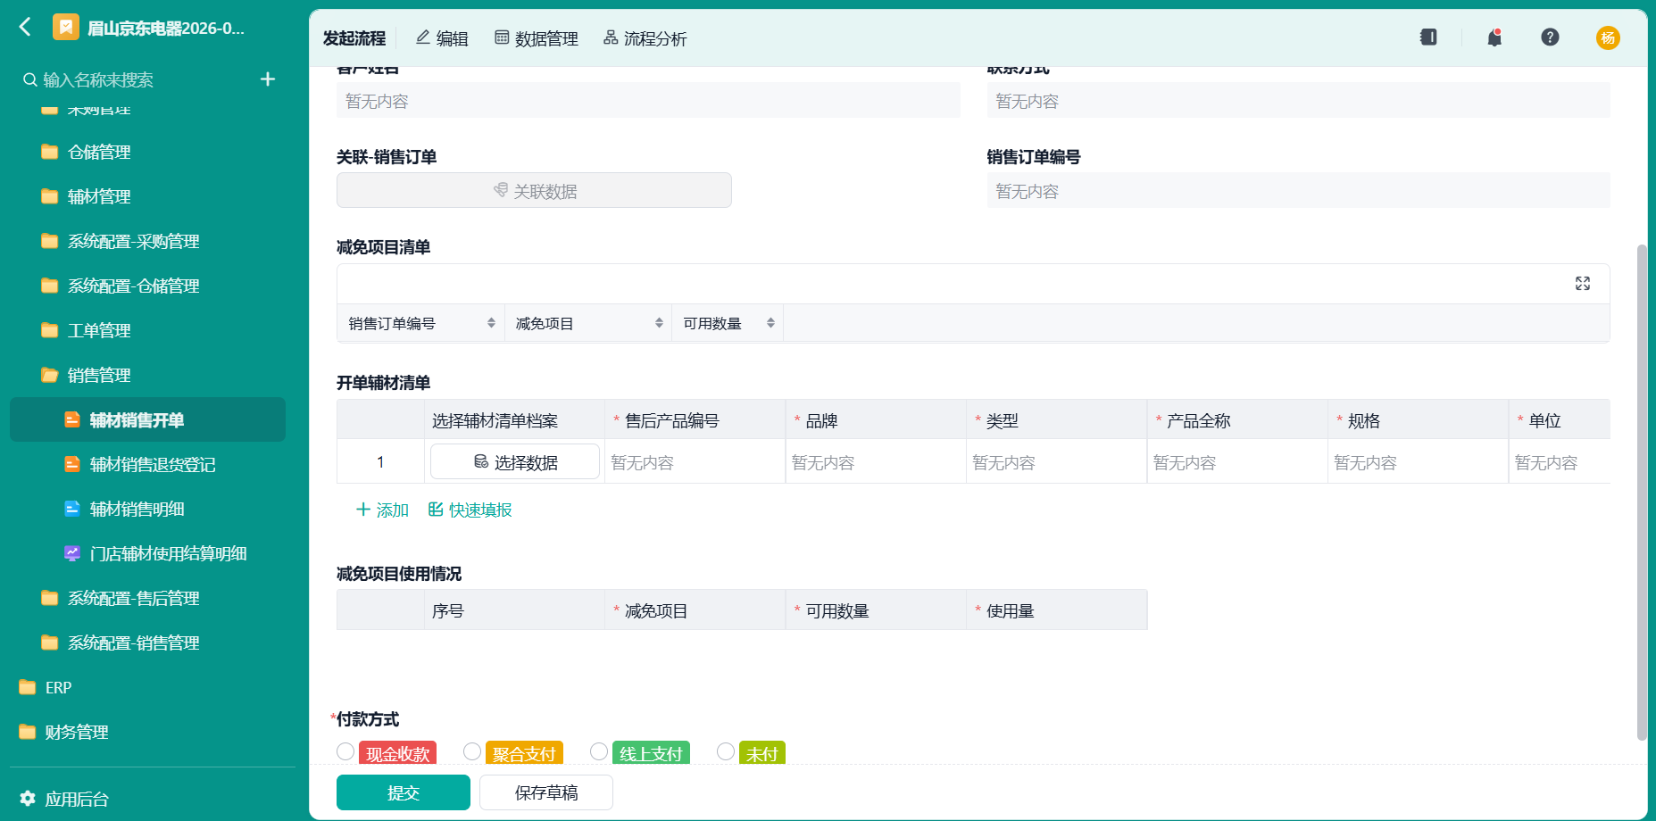This screenshot has width=1656, height=821.
Task: Open 辅材销售开单 in the sidebar
Action: 148,419
